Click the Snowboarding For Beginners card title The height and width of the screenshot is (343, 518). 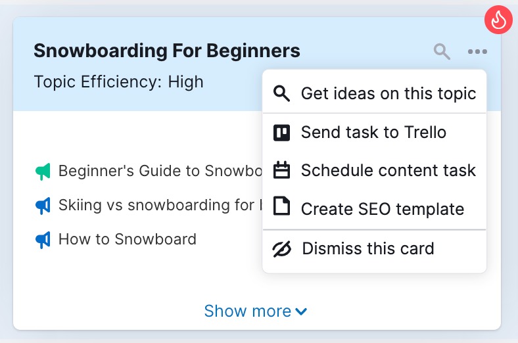[x=166, y=51]
